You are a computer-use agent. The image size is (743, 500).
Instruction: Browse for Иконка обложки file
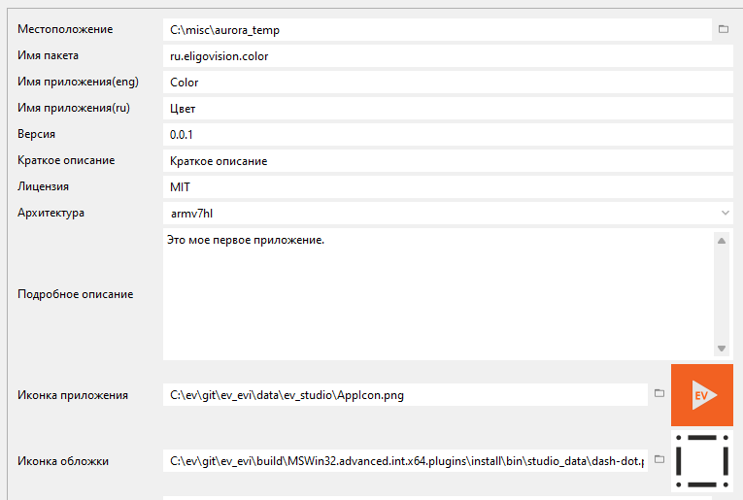(x=659, y=460)
